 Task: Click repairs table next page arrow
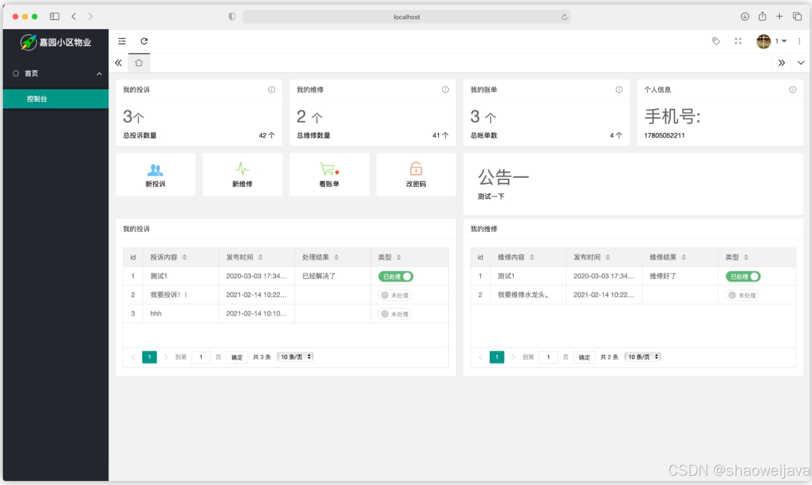click(x=513, y=357)
